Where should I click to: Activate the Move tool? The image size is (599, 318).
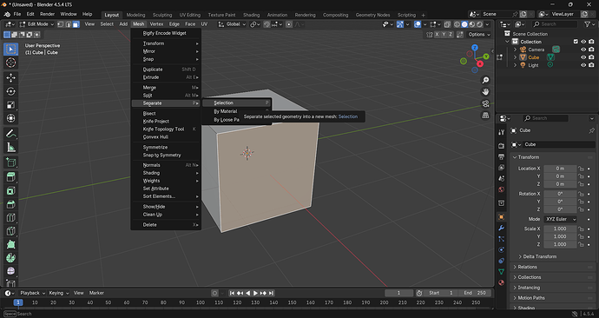click(x=10, y=77)
